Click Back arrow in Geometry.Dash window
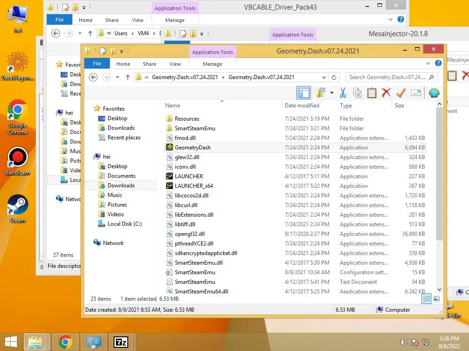This screenshot has width=469, height=351. [93, 77]
